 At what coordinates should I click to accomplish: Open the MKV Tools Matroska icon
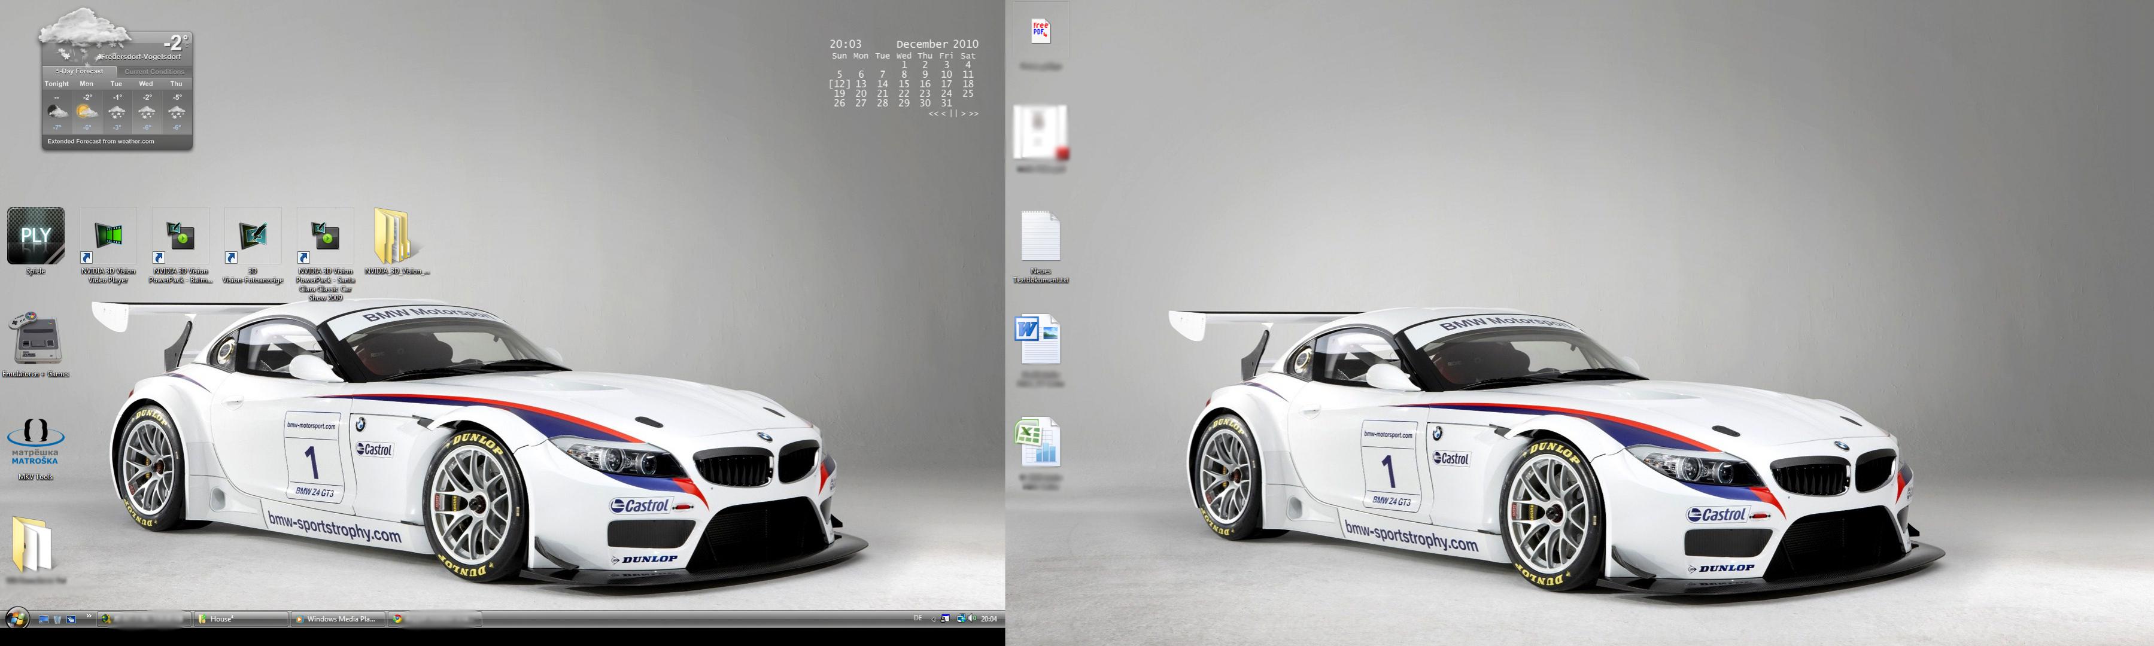(35, 441)
